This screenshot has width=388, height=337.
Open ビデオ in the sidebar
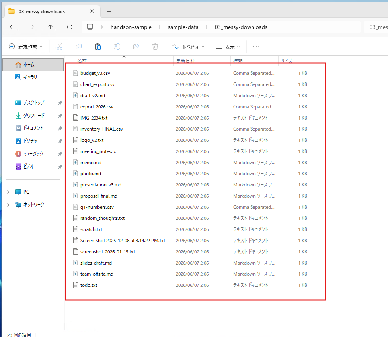tap(33, 167)
